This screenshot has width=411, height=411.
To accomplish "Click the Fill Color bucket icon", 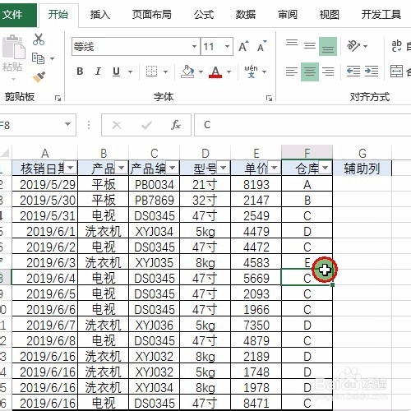I will (x=187, y=72).
